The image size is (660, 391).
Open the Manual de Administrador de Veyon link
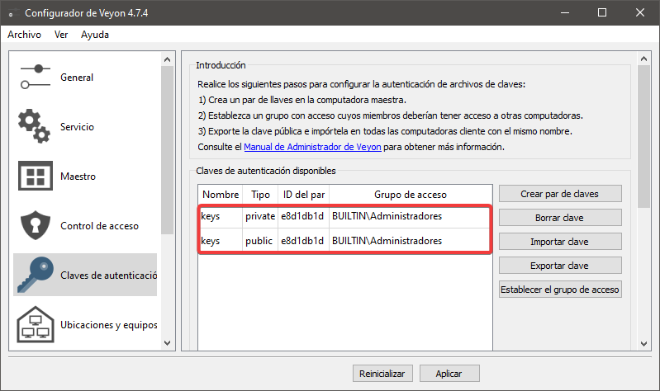point(312,147)
